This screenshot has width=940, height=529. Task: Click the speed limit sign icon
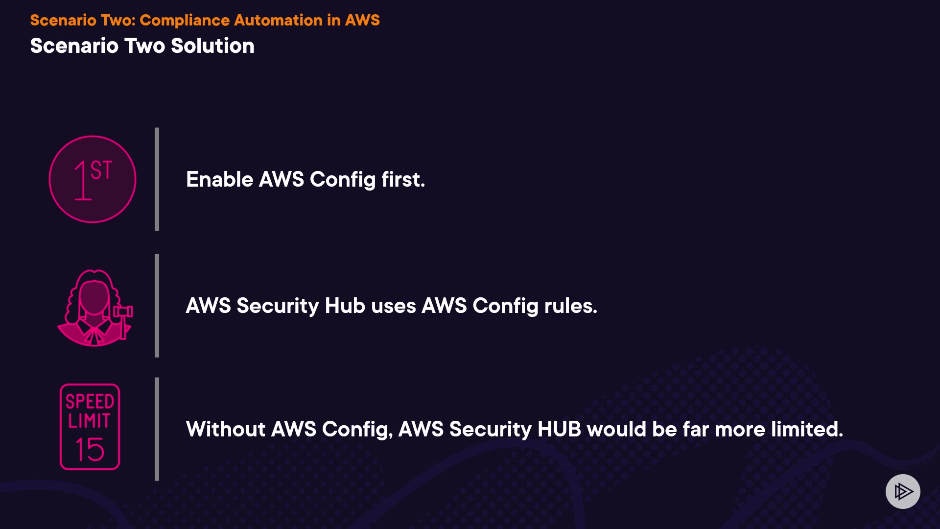(x=90, y=427)
